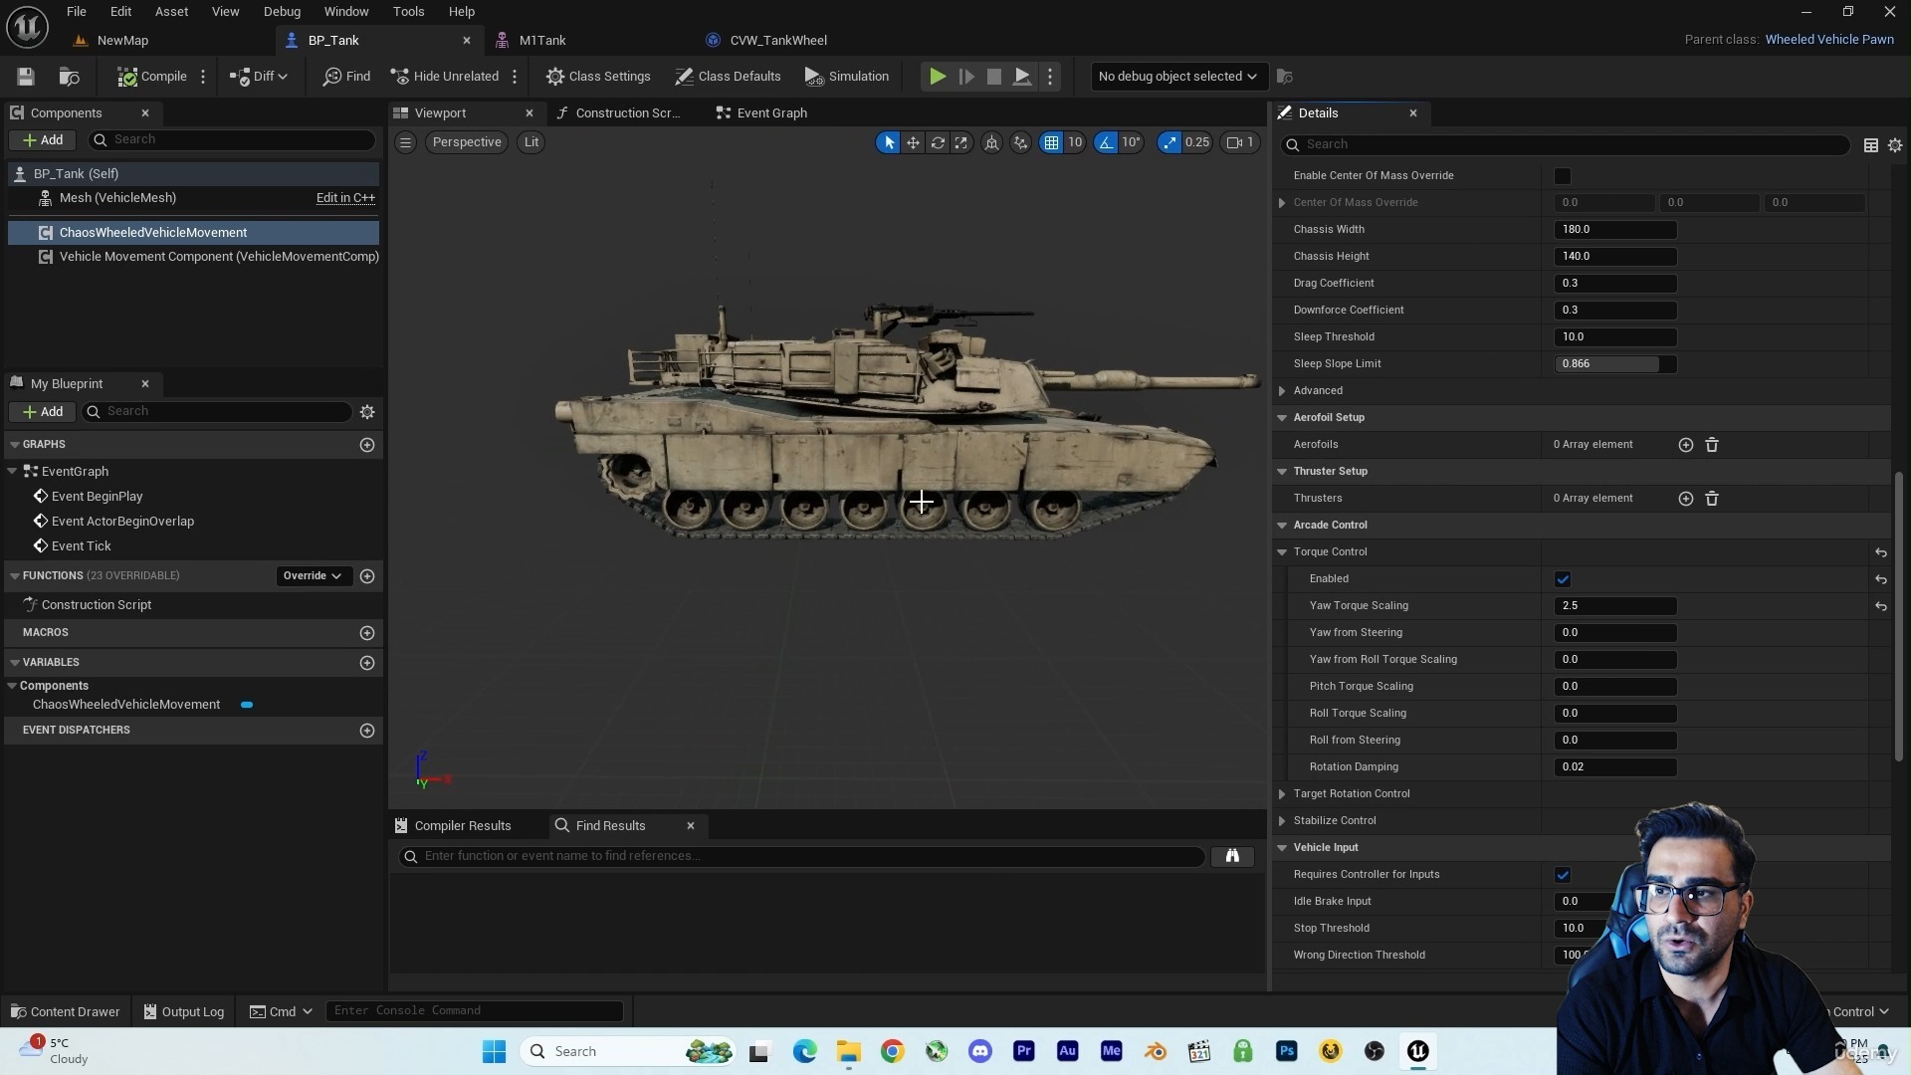Expand Target Rotation Control section
Screen dimensions: 1911x1075
(x=1282, y=794)
